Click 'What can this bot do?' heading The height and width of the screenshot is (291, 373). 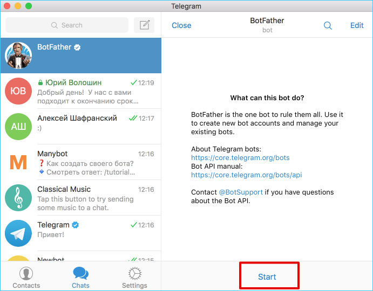pyautogui.click(x=267, y=98)
